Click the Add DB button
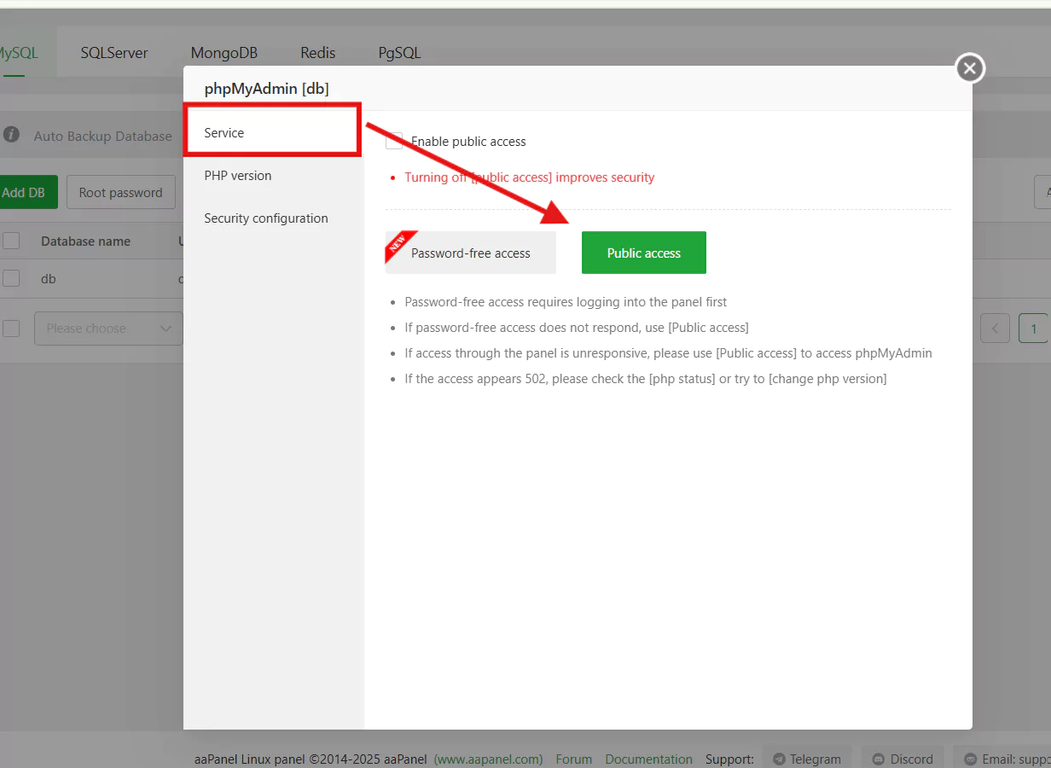 pos(27,192)
